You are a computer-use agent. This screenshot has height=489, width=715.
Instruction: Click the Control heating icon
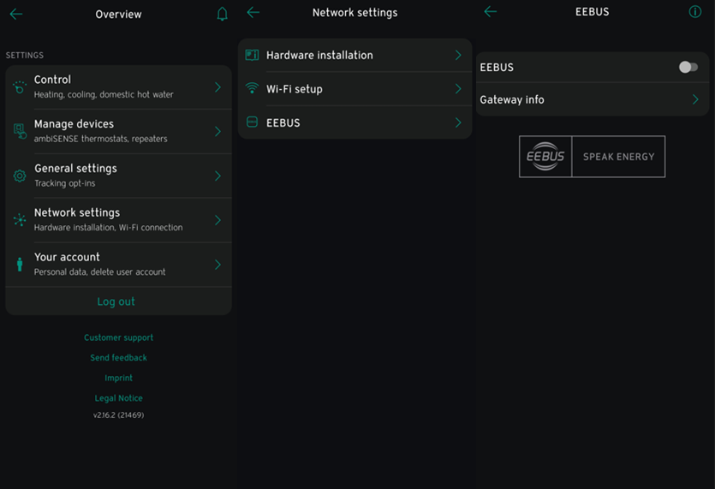click(20, 86)
